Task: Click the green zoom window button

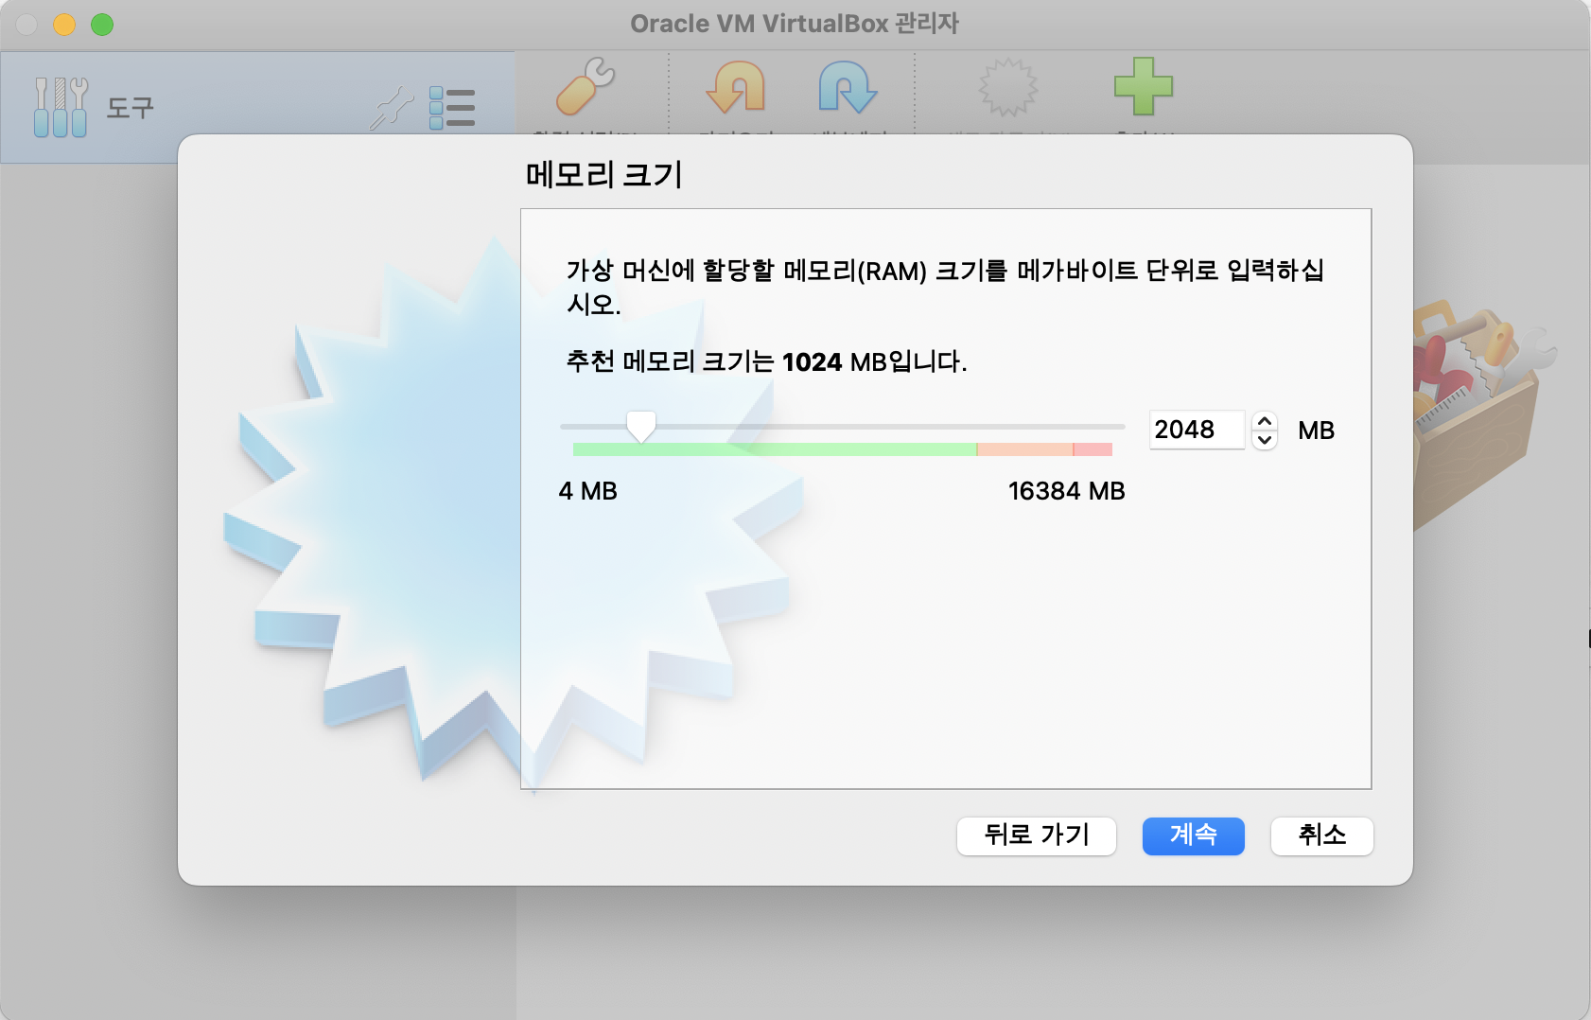Action: coord(102,25)
